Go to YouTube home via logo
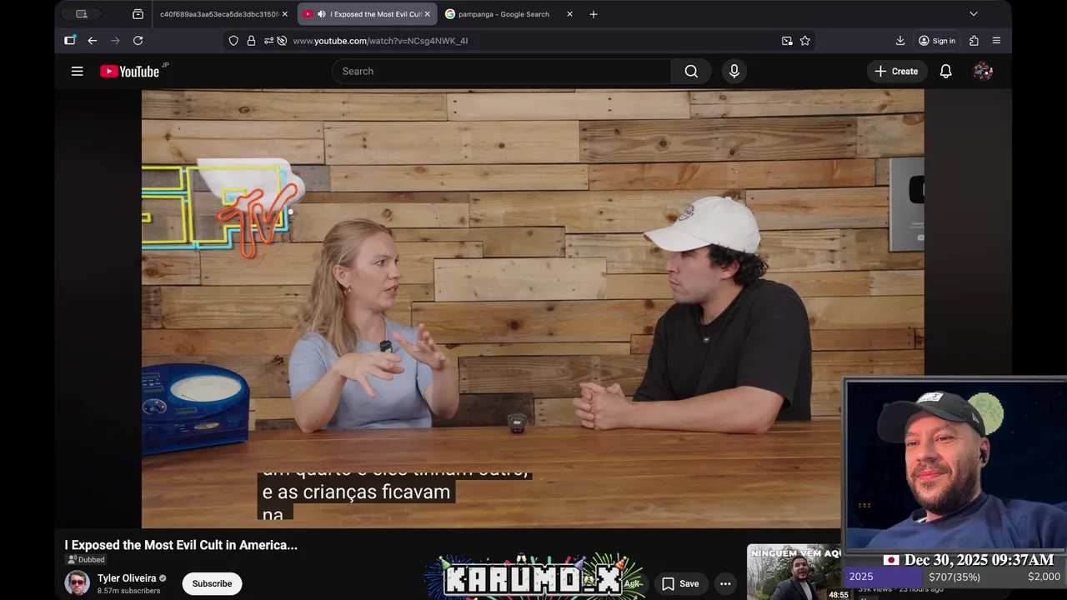Image resolution: width=1067 pixels, height=600 pixels. click(129, 72)
